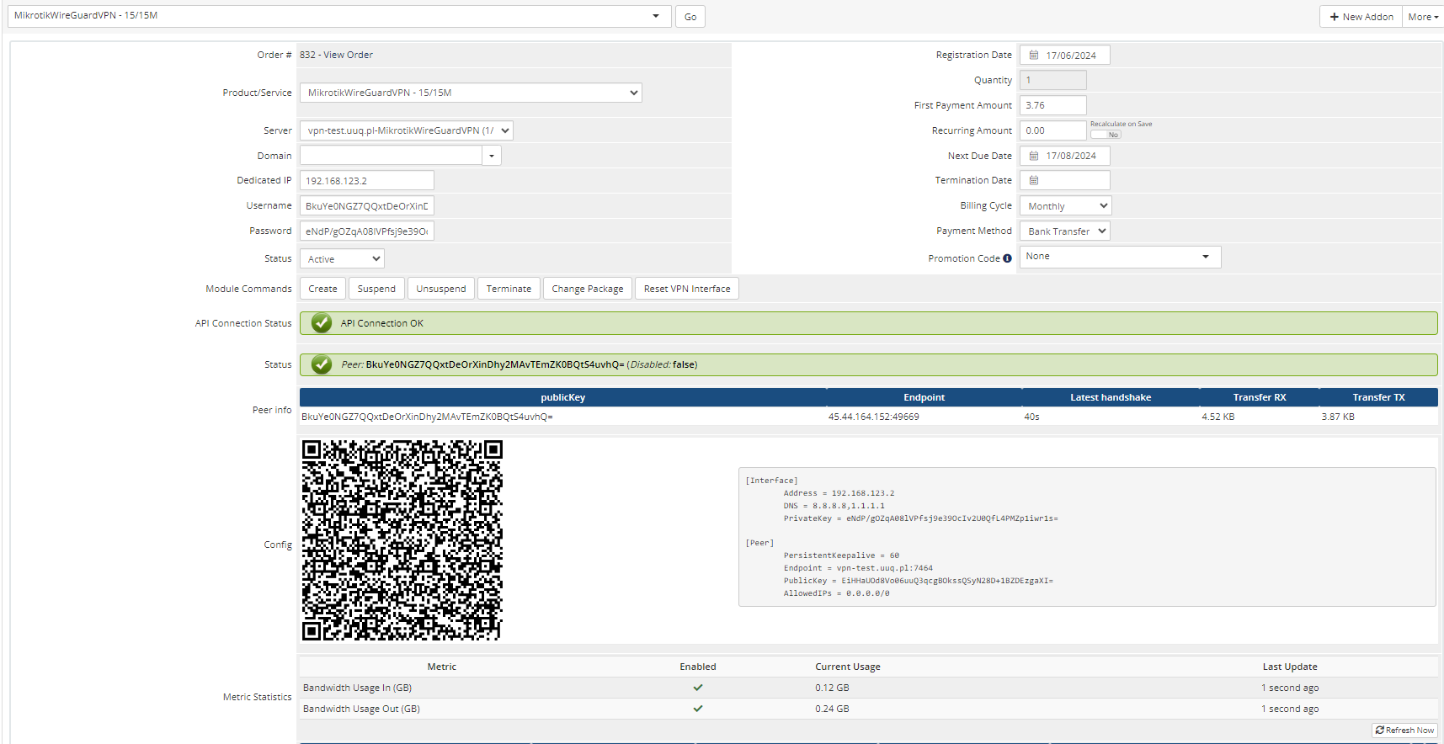The height and width of the screenshot is (744, 1444).
Task: Click the Recurring Amount field
Action: point(1053,130)
